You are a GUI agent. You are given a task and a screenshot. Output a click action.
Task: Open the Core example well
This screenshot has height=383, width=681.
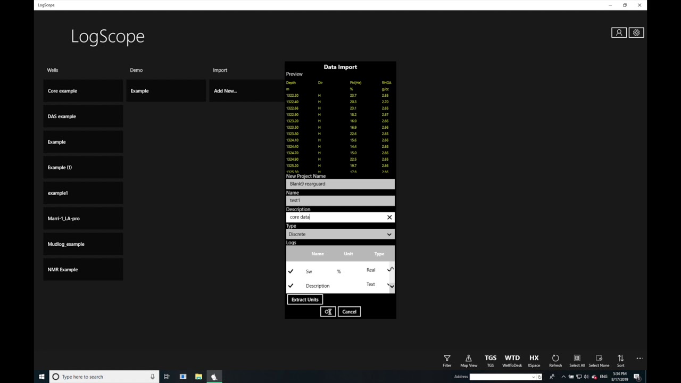click(83, 91)
